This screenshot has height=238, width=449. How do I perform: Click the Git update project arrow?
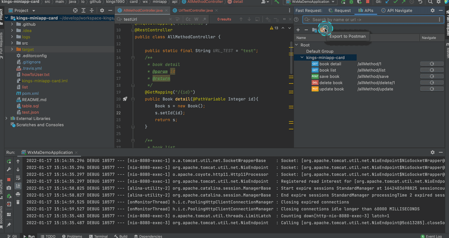point(387,2)
